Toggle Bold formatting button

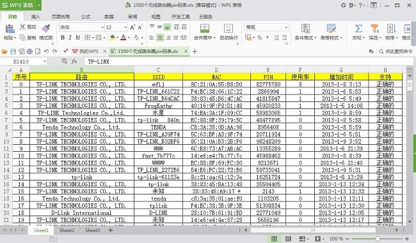(63, 38)
